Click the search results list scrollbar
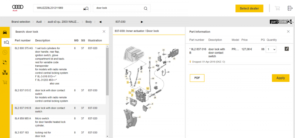 coord(107,71)
